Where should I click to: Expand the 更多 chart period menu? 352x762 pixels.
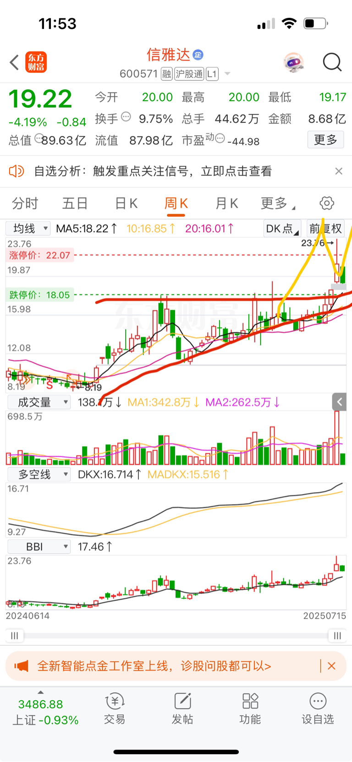click(278, 203)
